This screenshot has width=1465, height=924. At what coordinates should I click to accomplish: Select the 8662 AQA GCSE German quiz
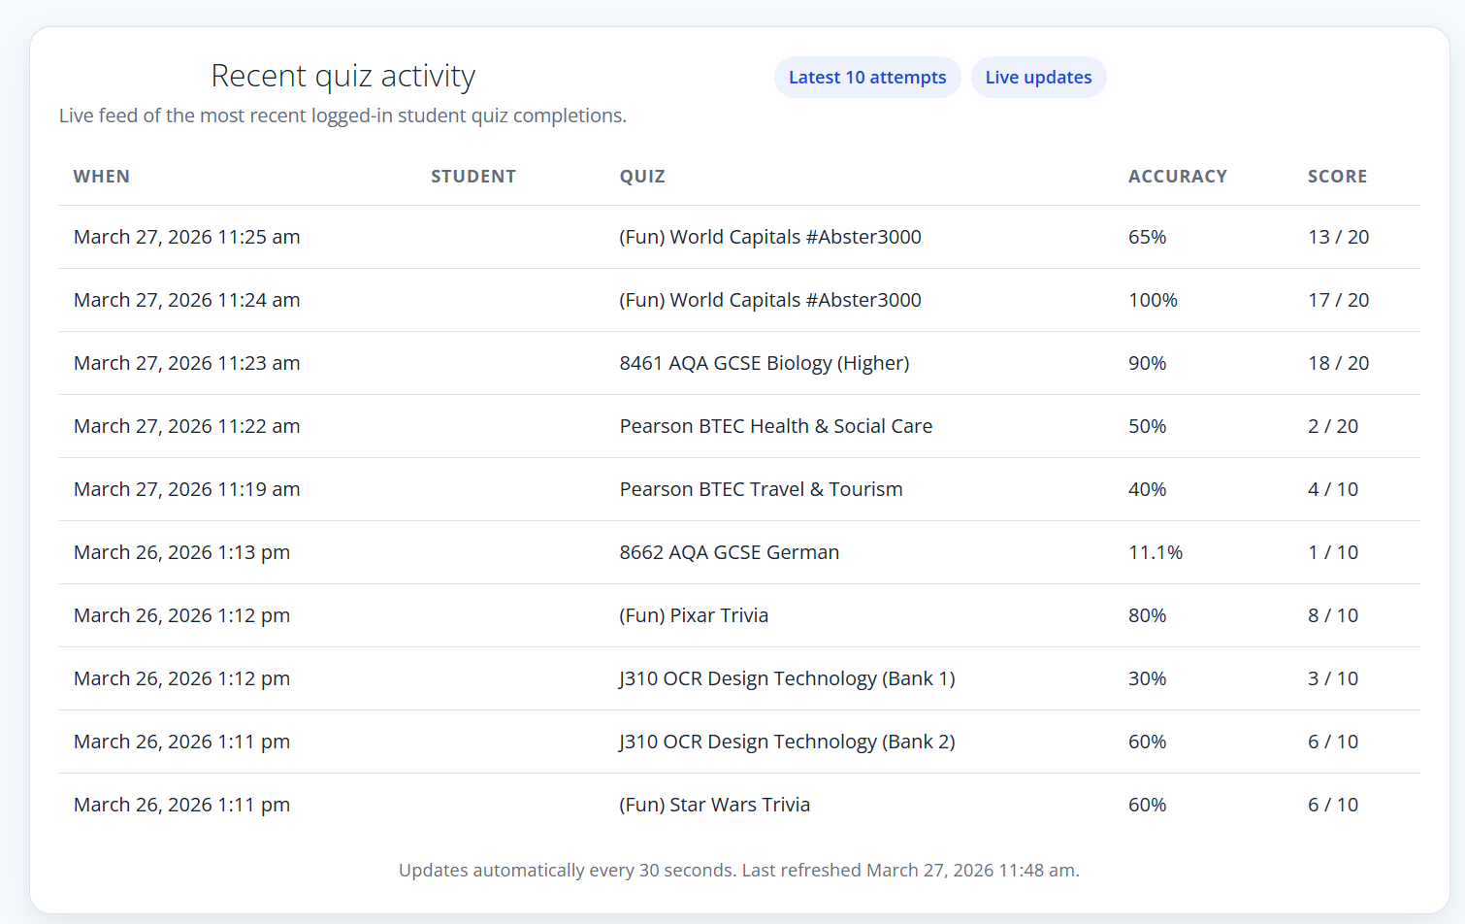click(x=730, y=552)
